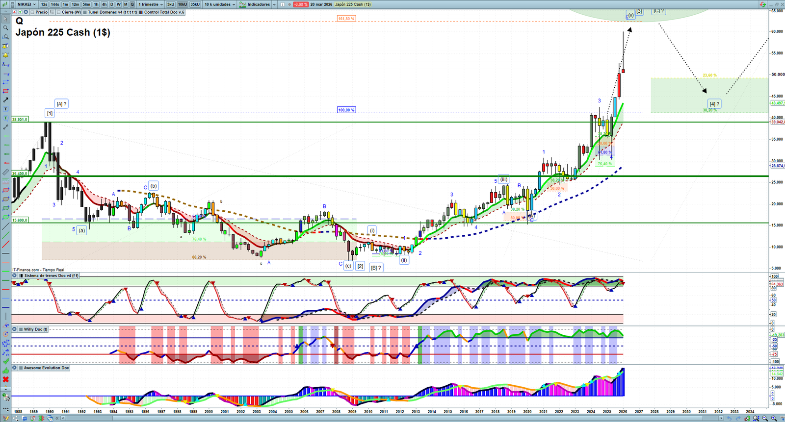Click the horizontal scrollbar track at bottom
This screenshot has width=785, height=422.
392,418
